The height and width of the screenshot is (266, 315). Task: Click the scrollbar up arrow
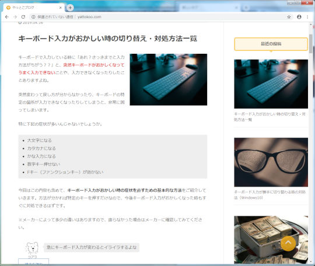coord(311,25)
